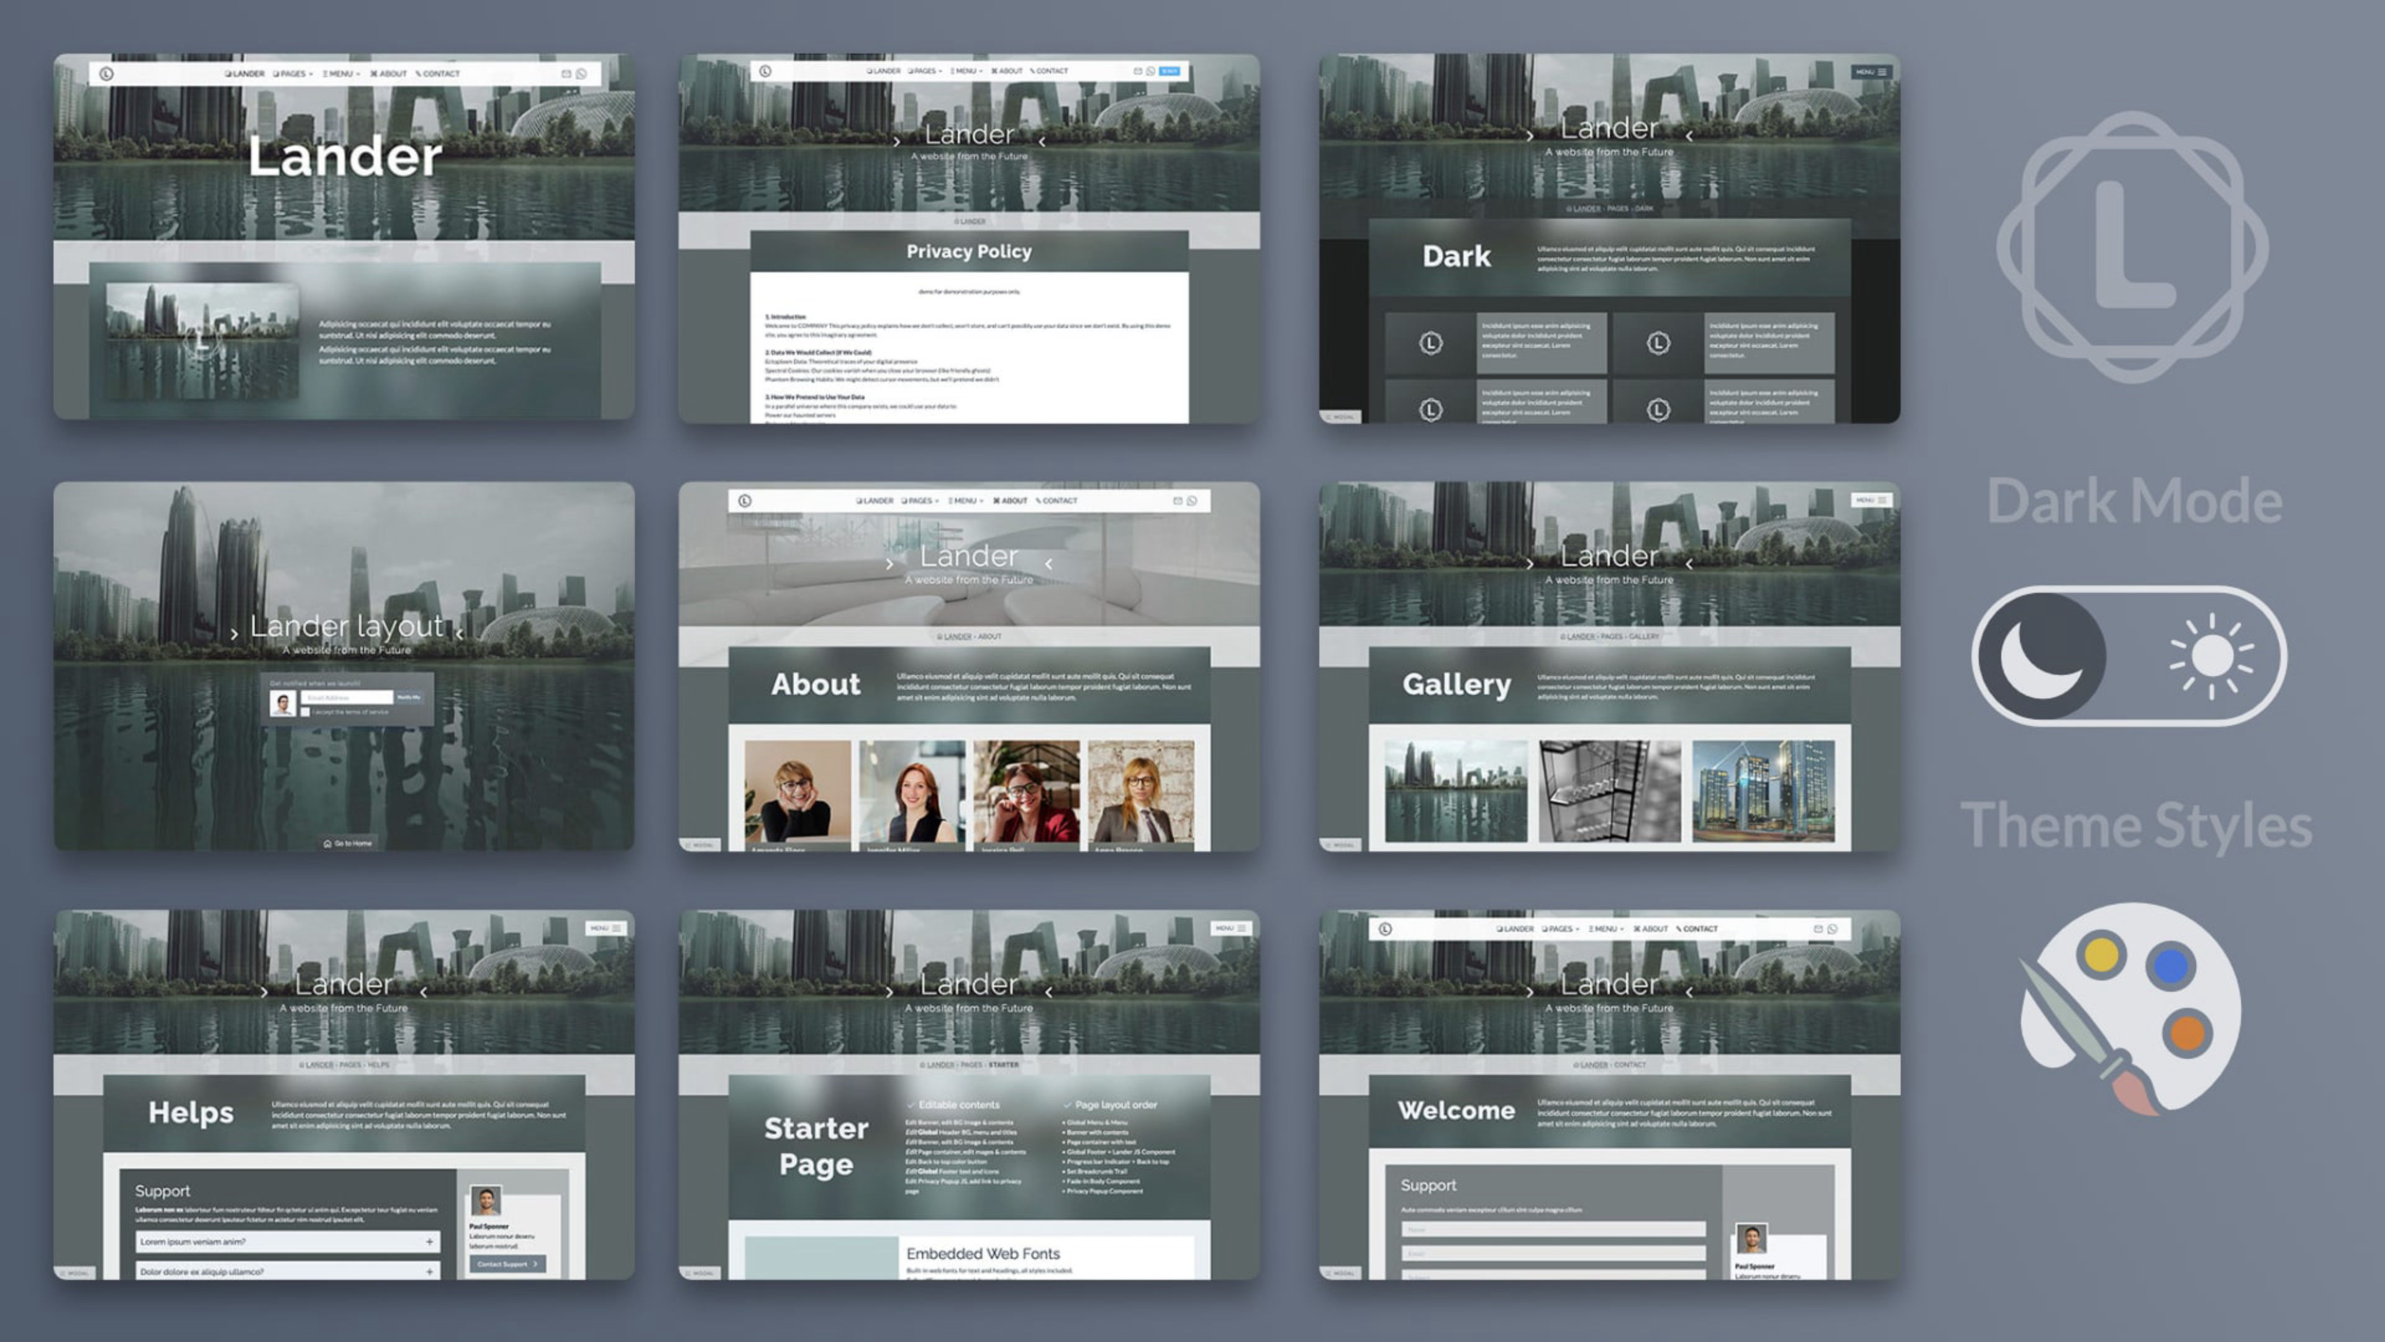
Task: Click the first input field of the Welcome support form
Action: pyautogui.click(x=1553, y=1229)
